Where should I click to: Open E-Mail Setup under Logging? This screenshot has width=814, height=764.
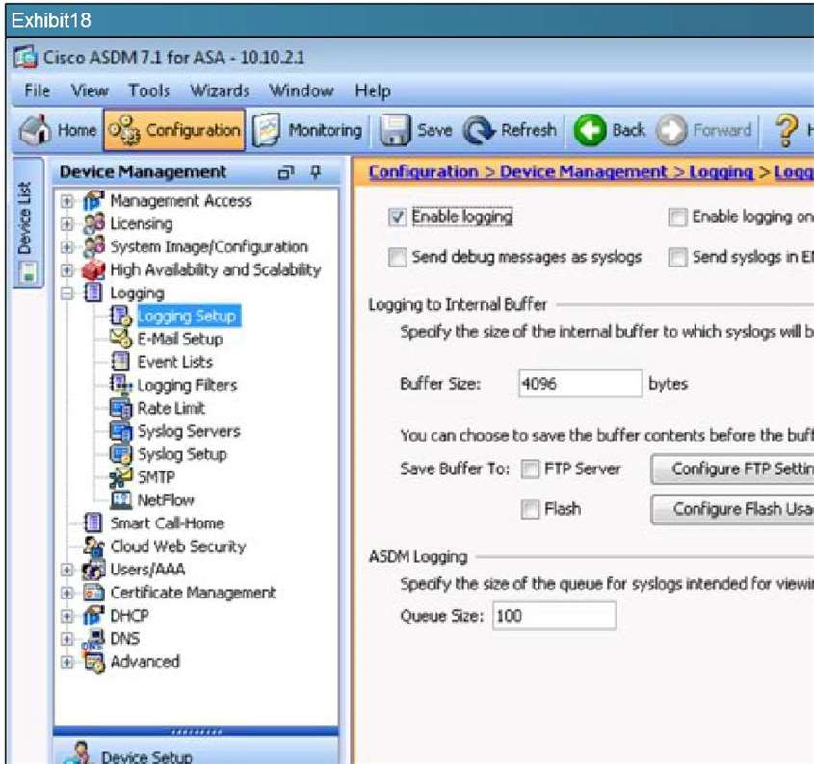pos(179,339)
